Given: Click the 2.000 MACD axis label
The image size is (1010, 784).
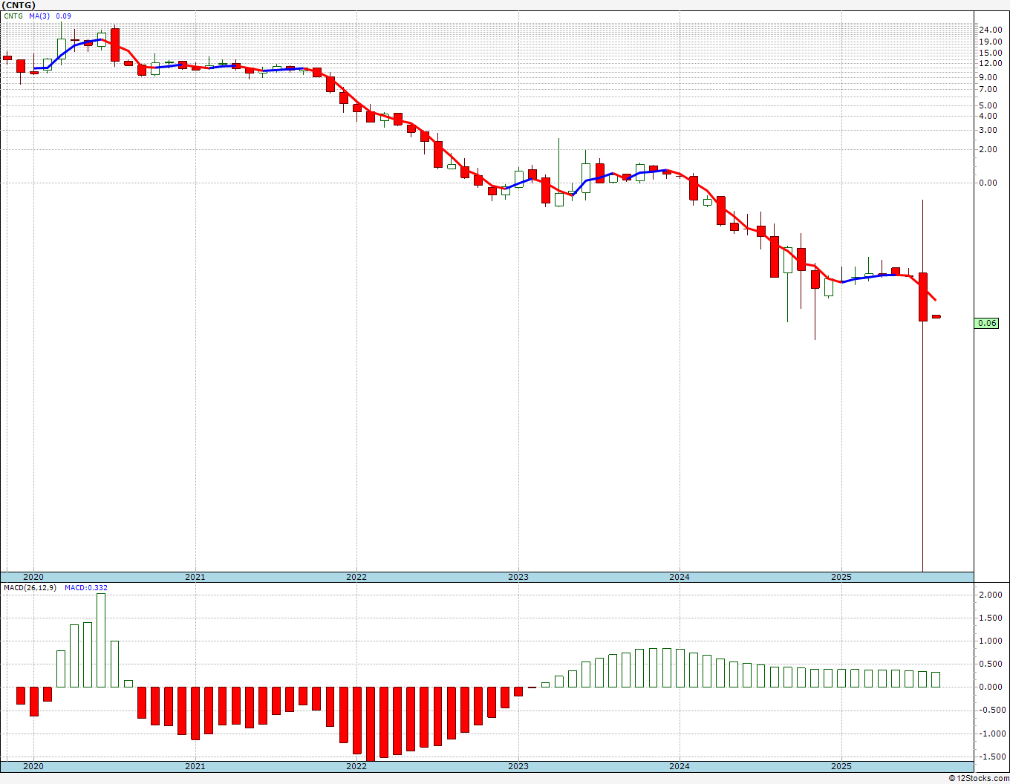Looking at the screenshot, I should point(991,595).
